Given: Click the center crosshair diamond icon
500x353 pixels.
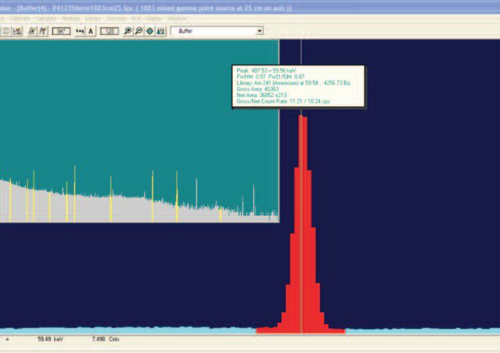Looking at the screenshot, I should (149, 31).
